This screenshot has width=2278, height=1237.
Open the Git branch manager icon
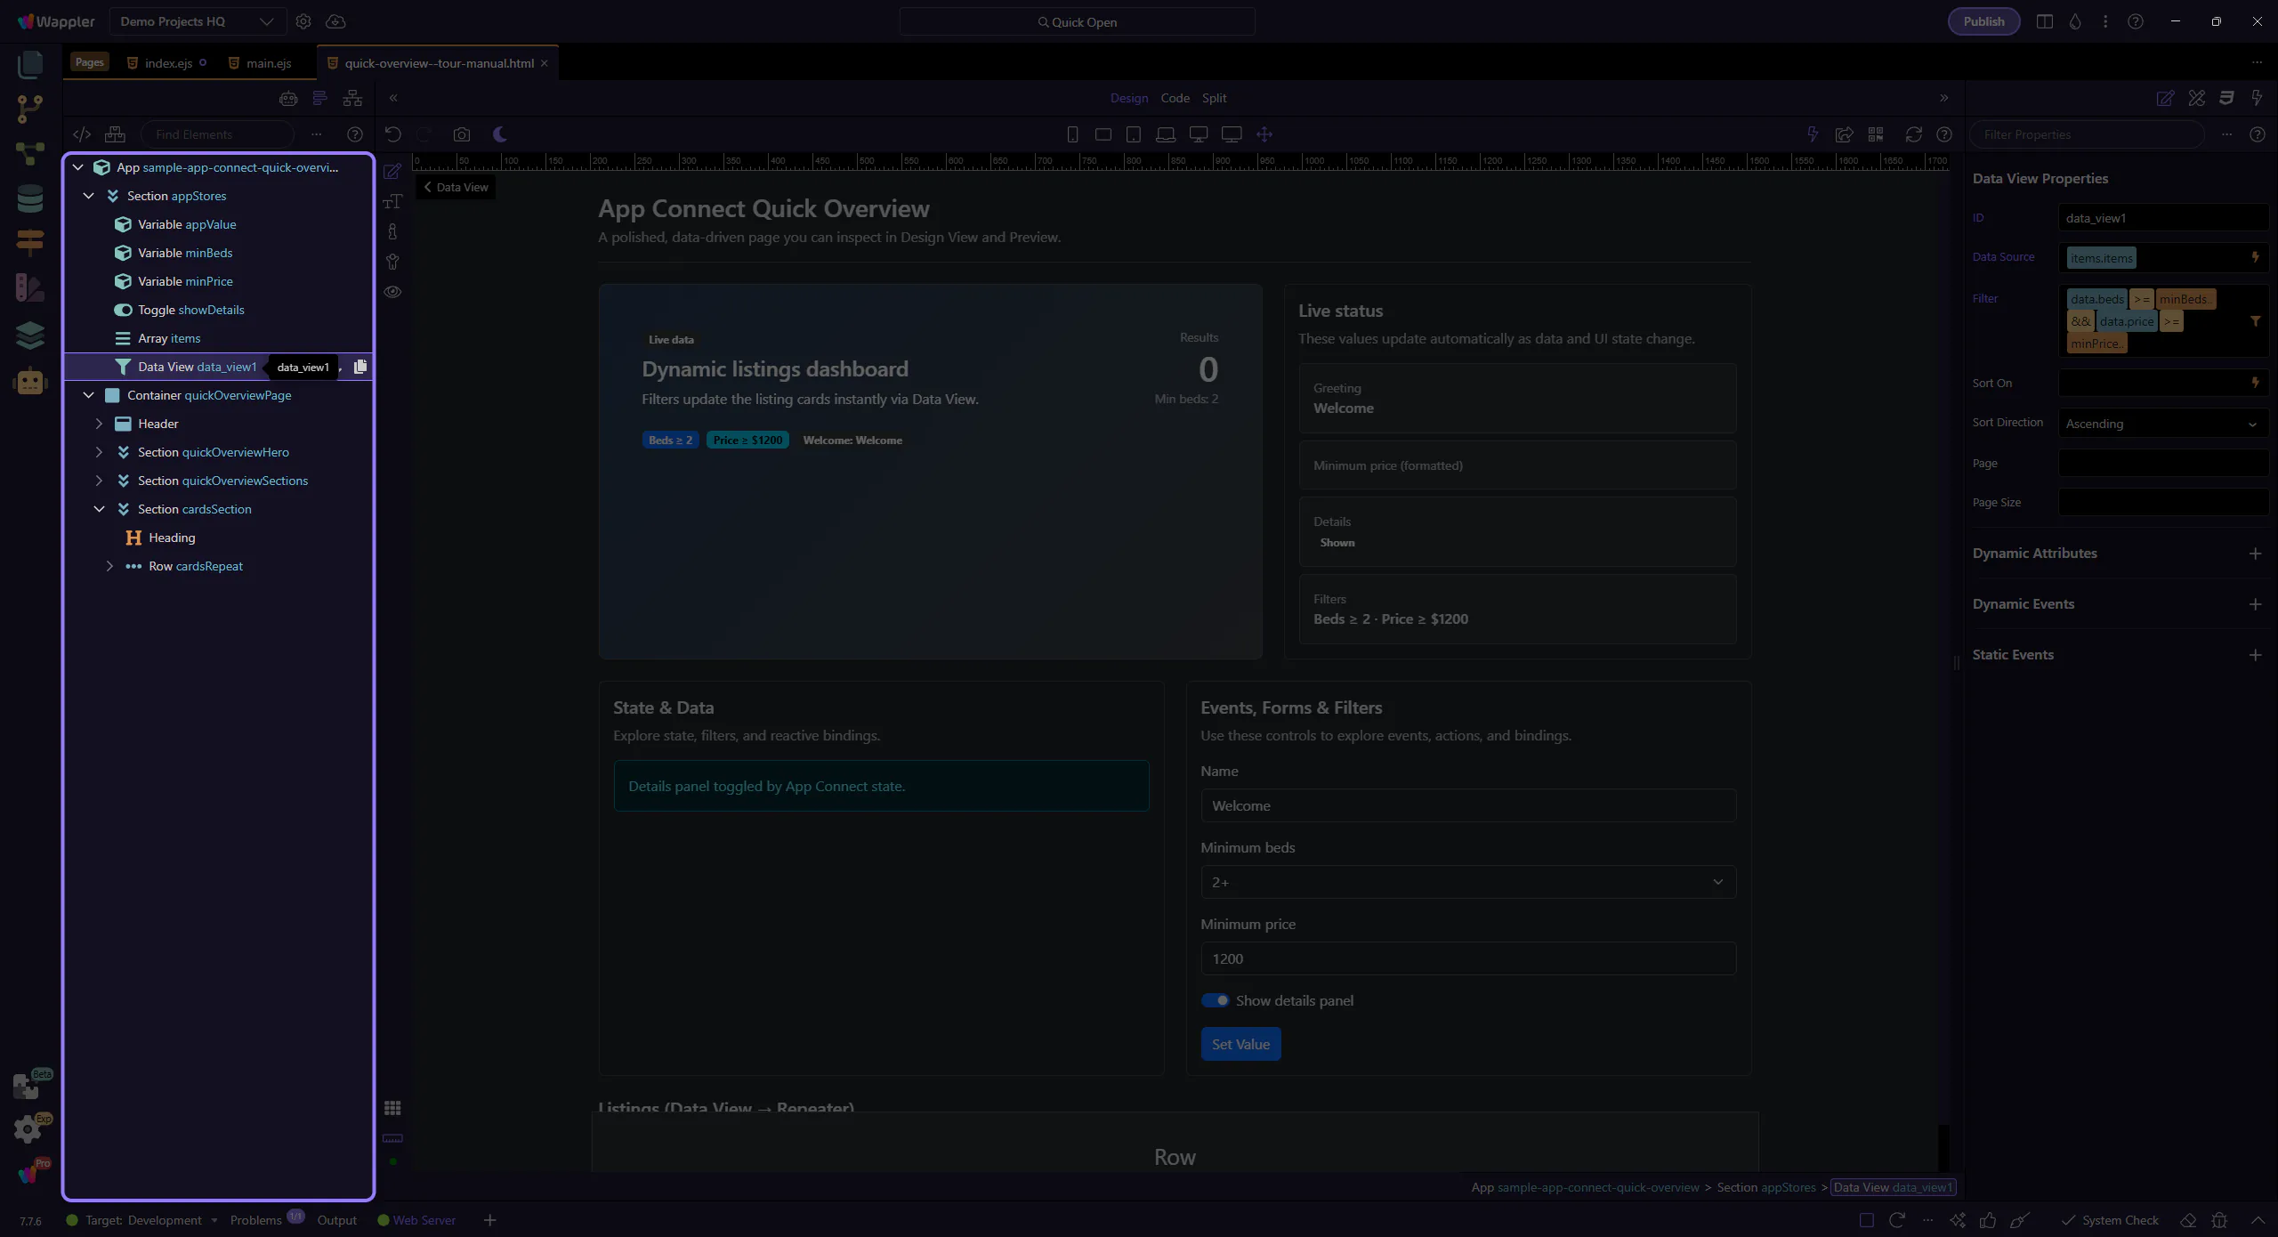(29, 109)
